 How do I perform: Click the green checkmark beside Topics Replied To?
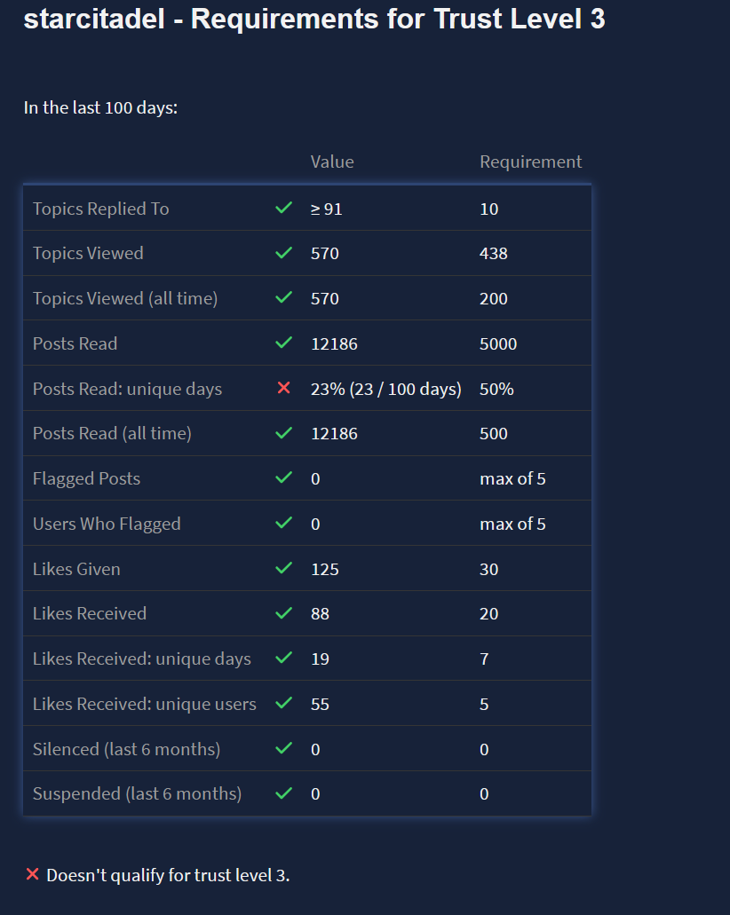284,209
